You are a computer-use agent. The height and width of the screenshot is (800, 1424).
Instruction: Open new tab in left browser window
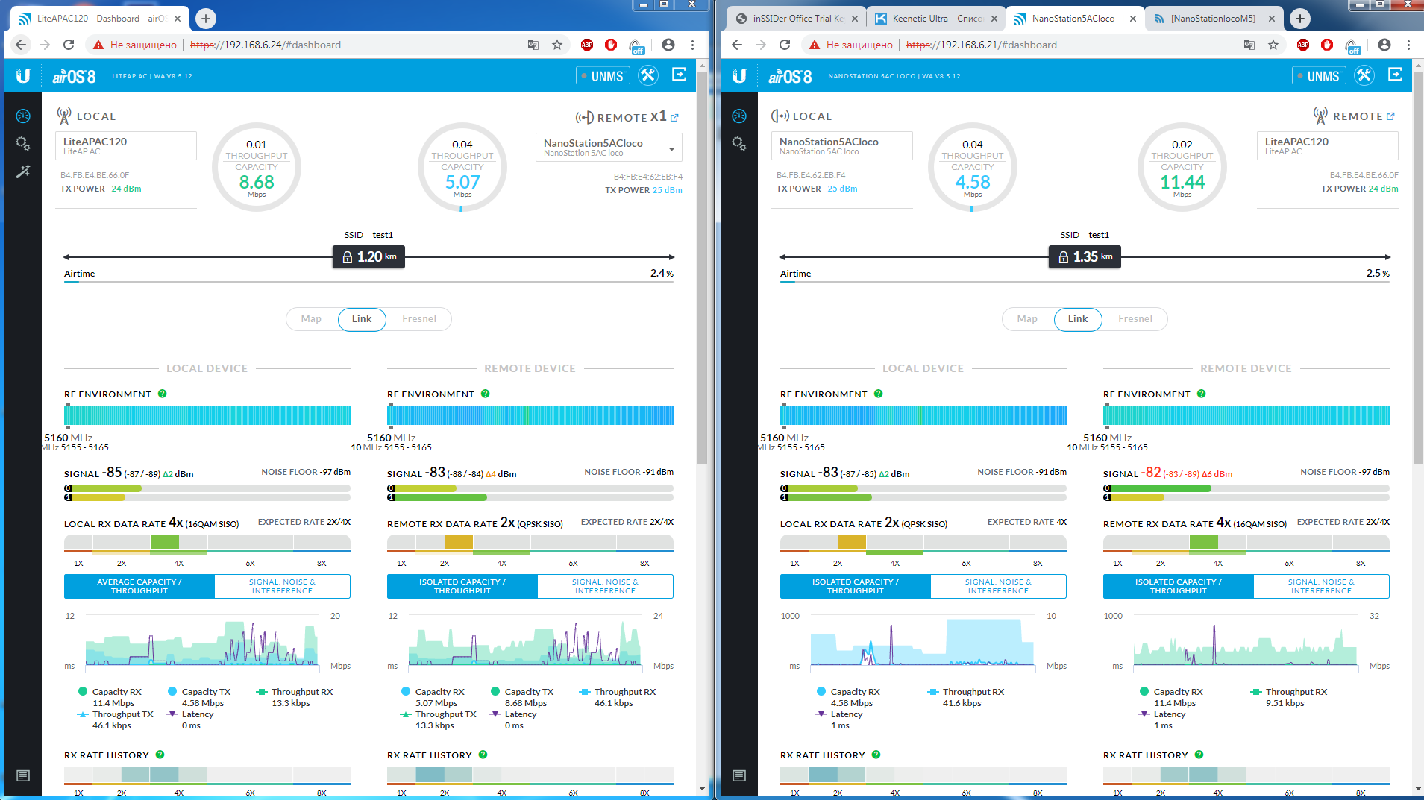(206, 18)
